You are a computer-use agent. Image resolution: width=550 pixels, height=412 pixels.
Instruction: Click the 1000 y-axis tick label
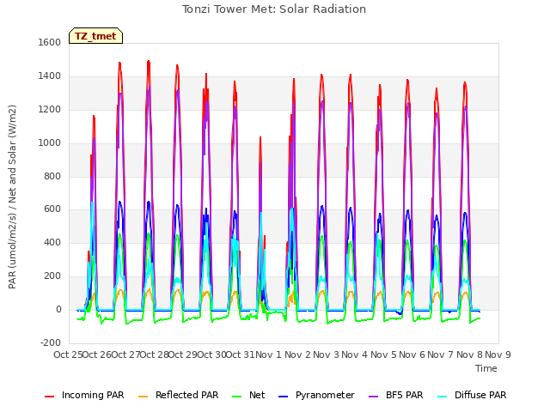pyautogui.click(x=50, y=143)
